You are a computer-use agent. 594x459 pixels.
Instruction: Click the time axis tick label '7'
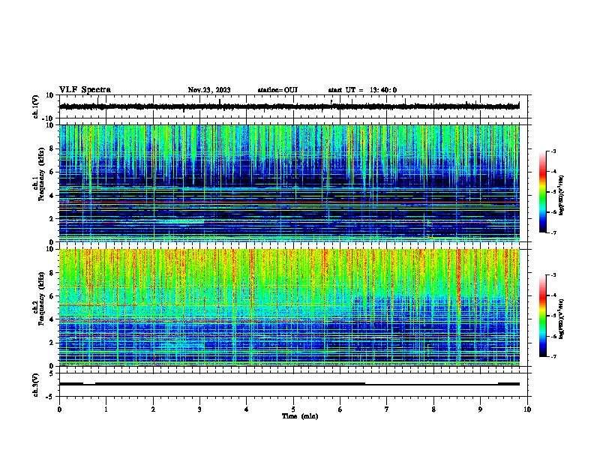(387, 409)
